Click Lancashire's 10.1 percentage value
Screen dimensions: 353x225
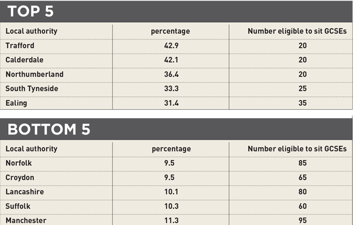[171, 192]
